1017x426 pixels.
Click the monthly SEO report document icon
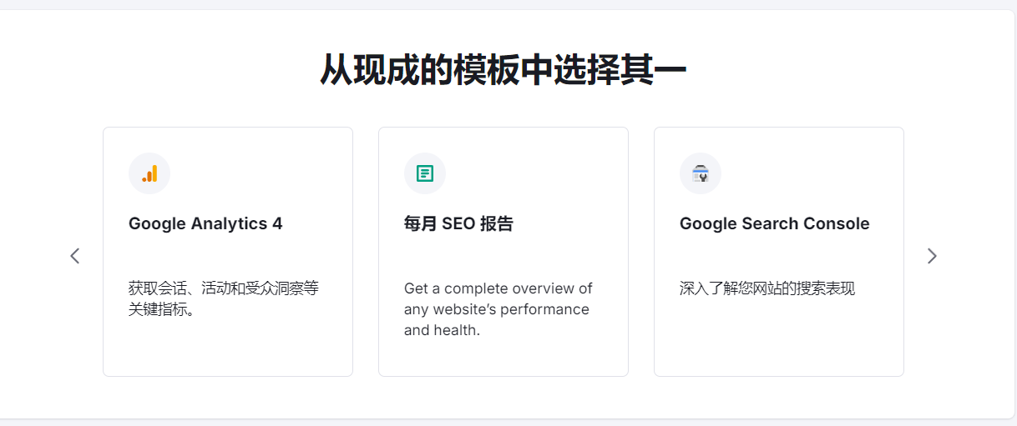click(x=425, y=173)
